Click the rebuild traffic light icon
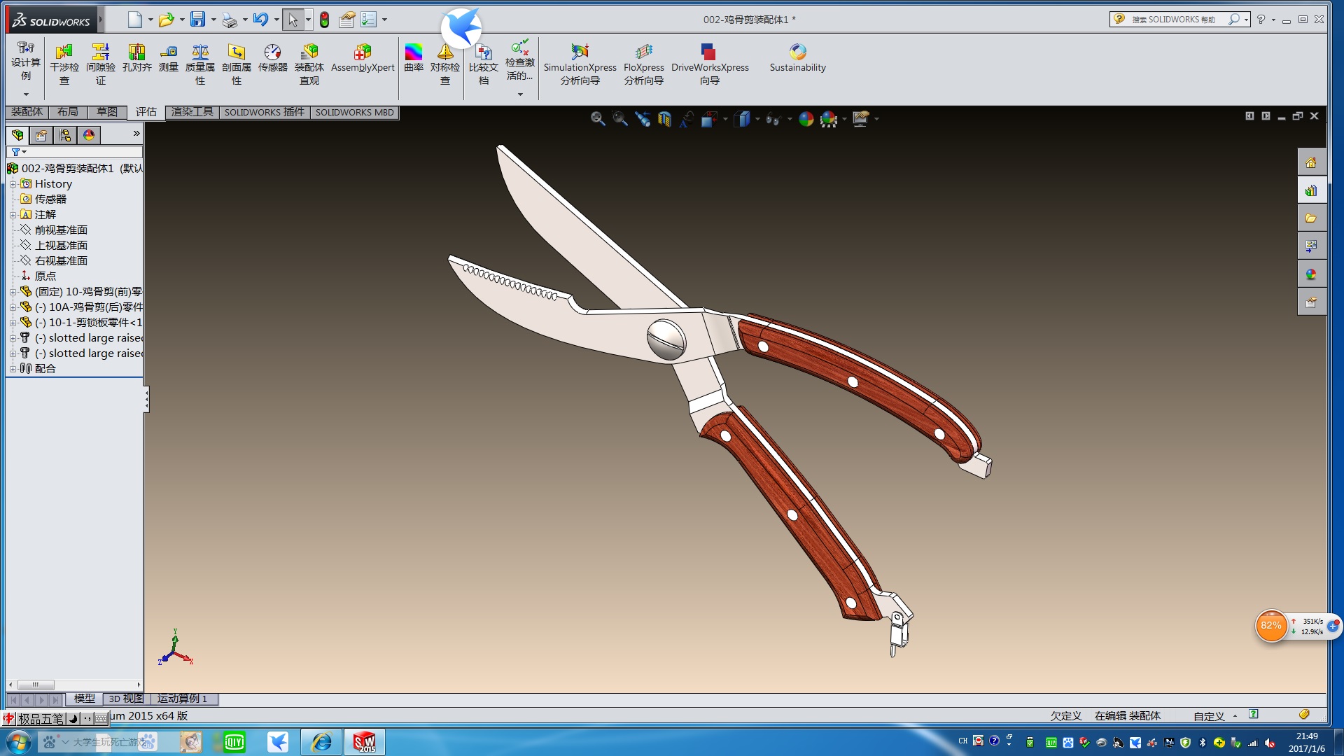 click(x=324, y=20)
